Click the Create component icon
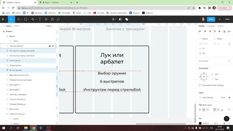This screenshot has width=233, height=131. (113, 19)
